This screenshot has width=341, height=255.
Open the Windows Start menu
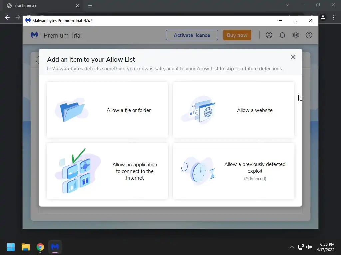pos(11,247)
